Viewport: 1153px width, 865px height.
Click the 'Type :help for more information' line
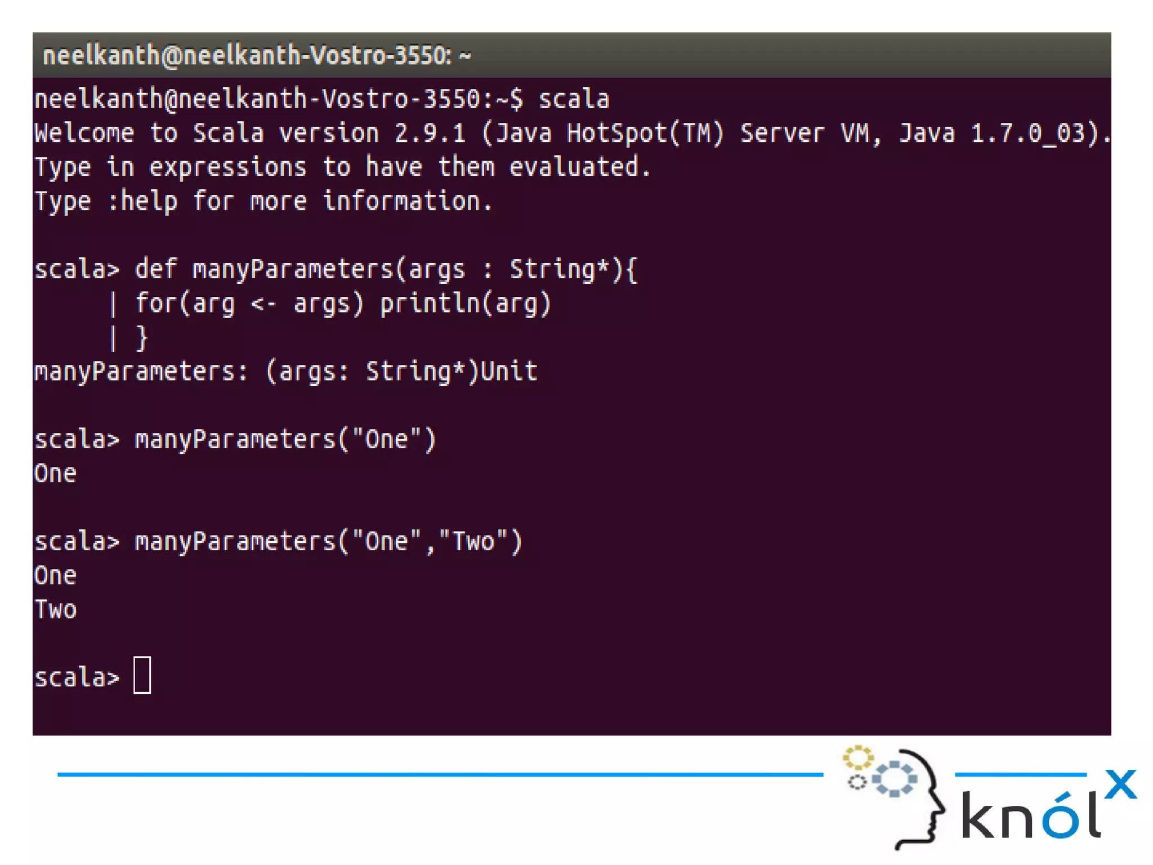263,202
